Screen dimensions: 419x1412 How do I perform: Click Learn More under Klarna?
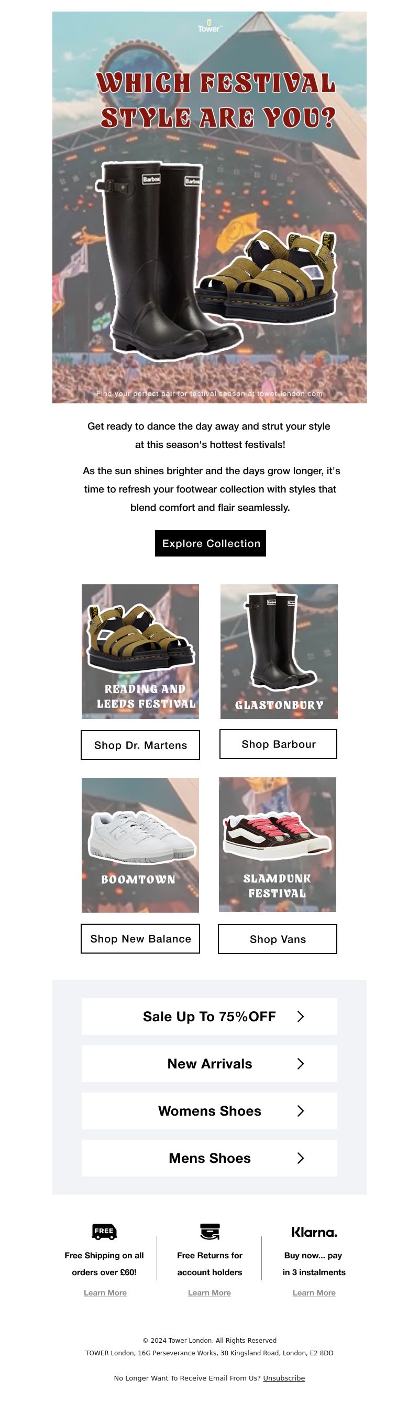pos(314,1292)
